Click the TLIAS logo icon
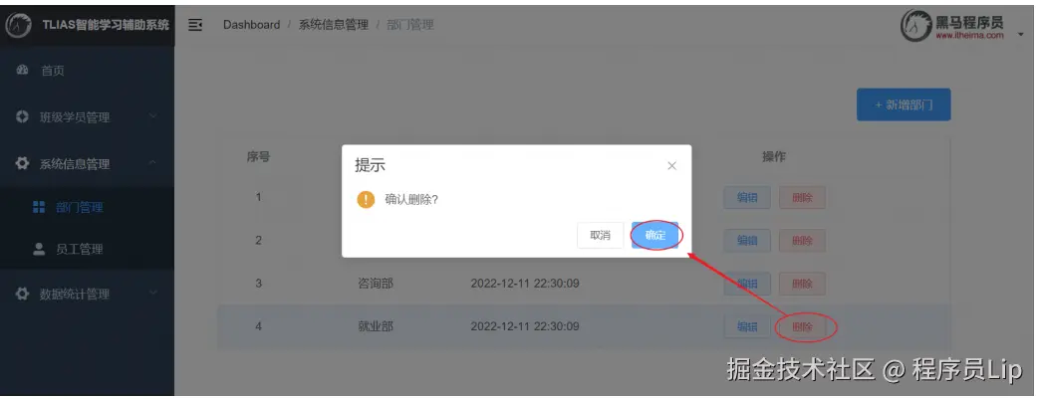This screenshot has height=399, width=1038. pos(18,26)
